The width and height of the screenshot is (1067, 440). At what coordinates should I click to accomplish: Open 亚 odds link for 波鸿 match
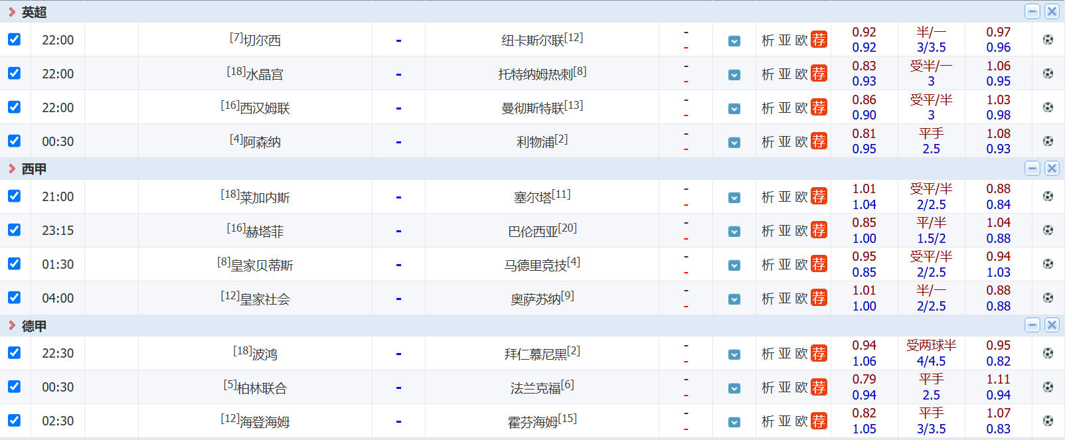(x=785, y=354)
